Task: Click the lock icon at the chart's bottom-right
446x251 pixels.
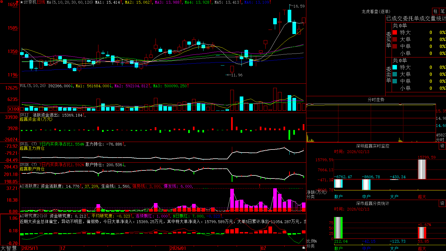Action: pyautogui.click(x=304, y=247)
